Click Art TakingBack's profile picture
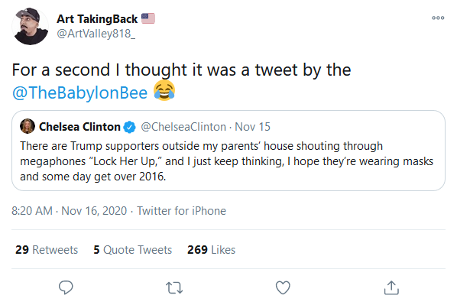457x305 pixels. tap(30, 27)
